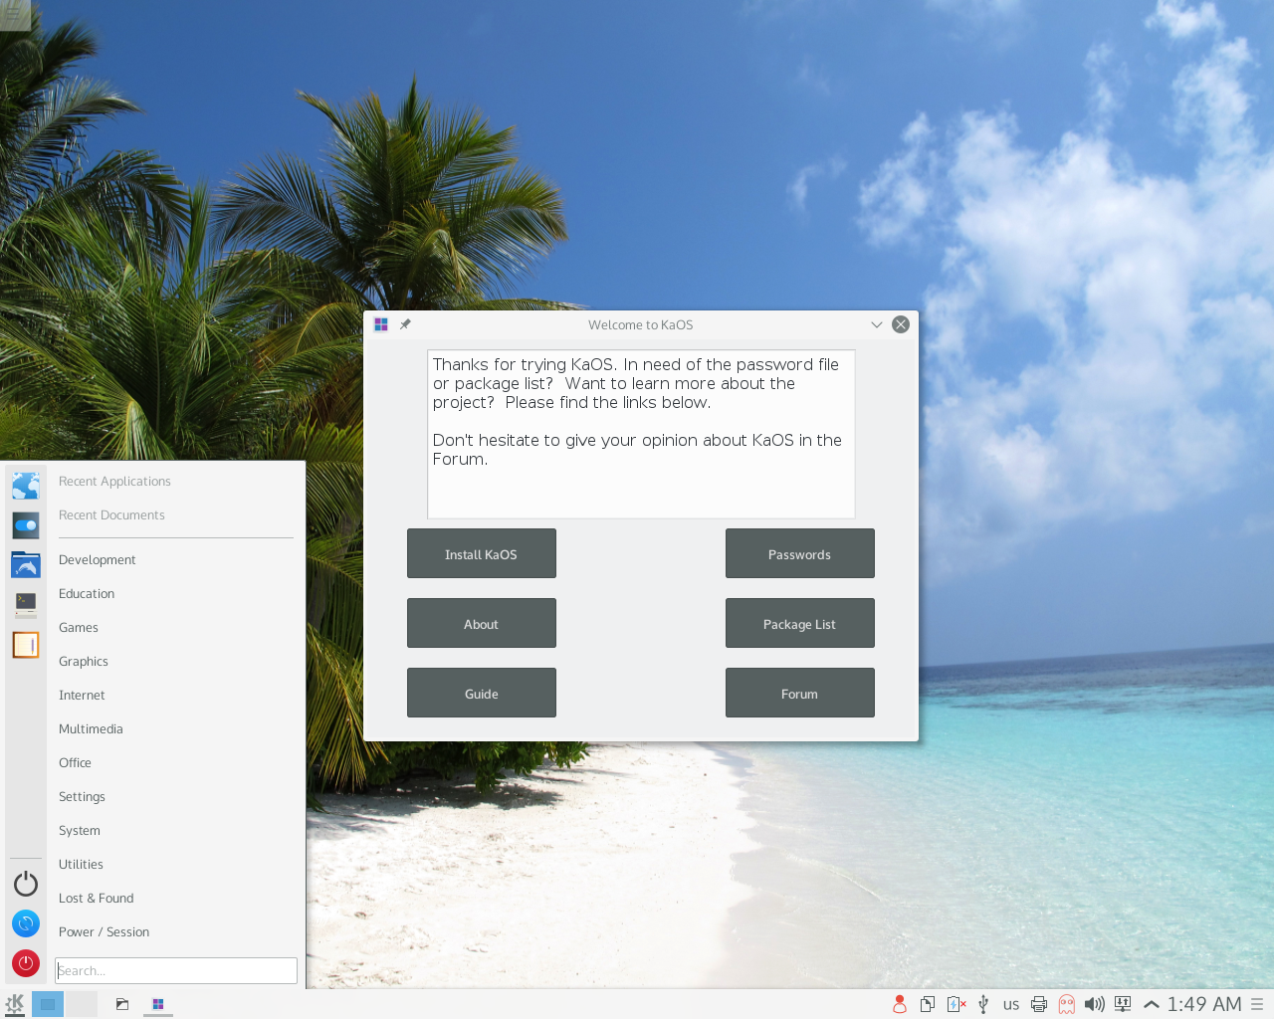Click the Passwords button
Image resolution: width=1274 pixels, height=1019 pixels.
coord(800,553)
